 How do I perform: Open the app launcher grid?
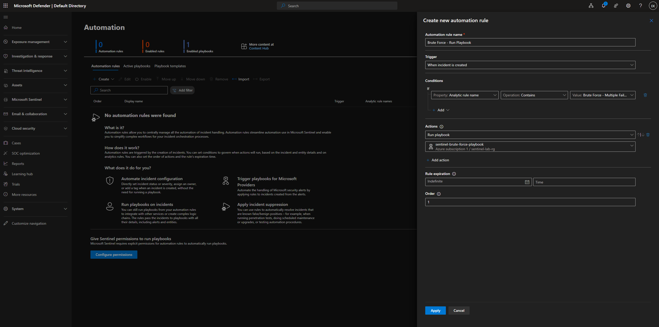tap(5, 6)
